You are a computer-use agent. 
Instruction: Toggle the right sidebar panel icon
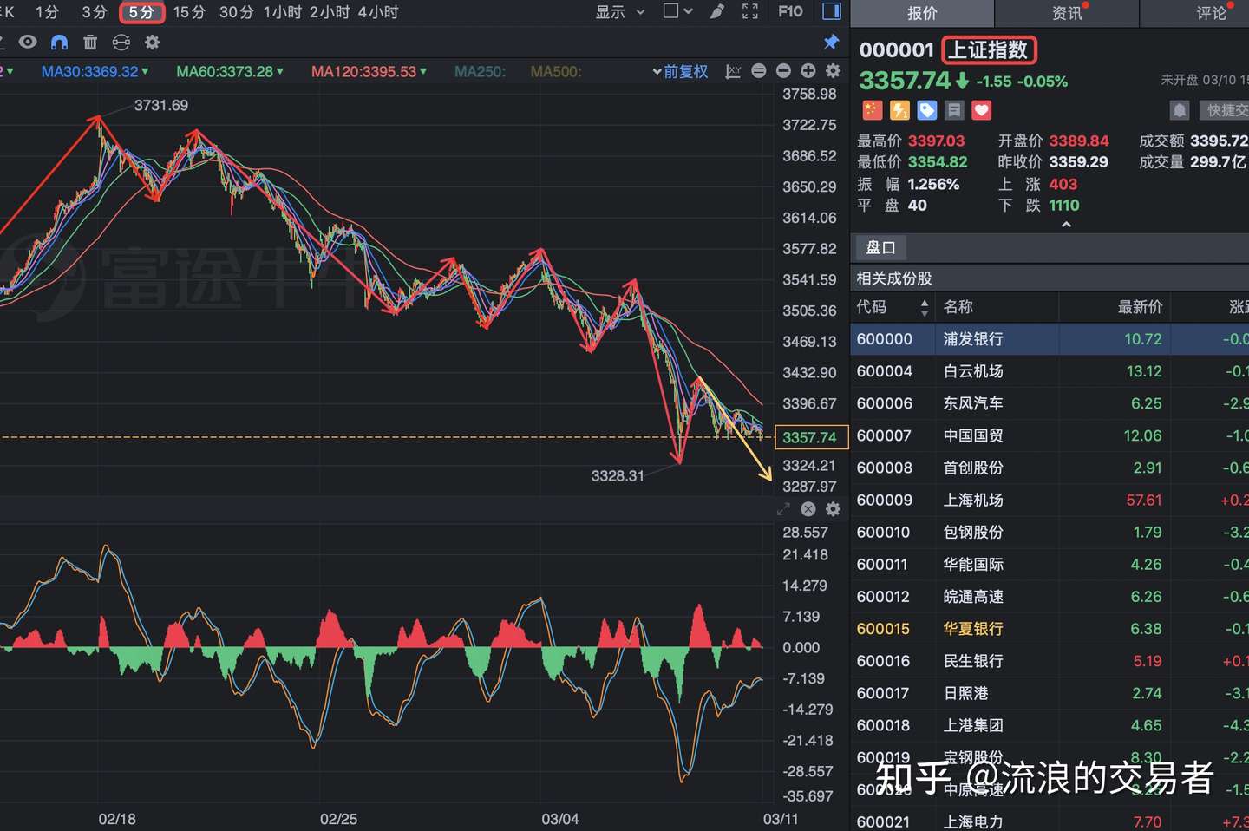831,11
